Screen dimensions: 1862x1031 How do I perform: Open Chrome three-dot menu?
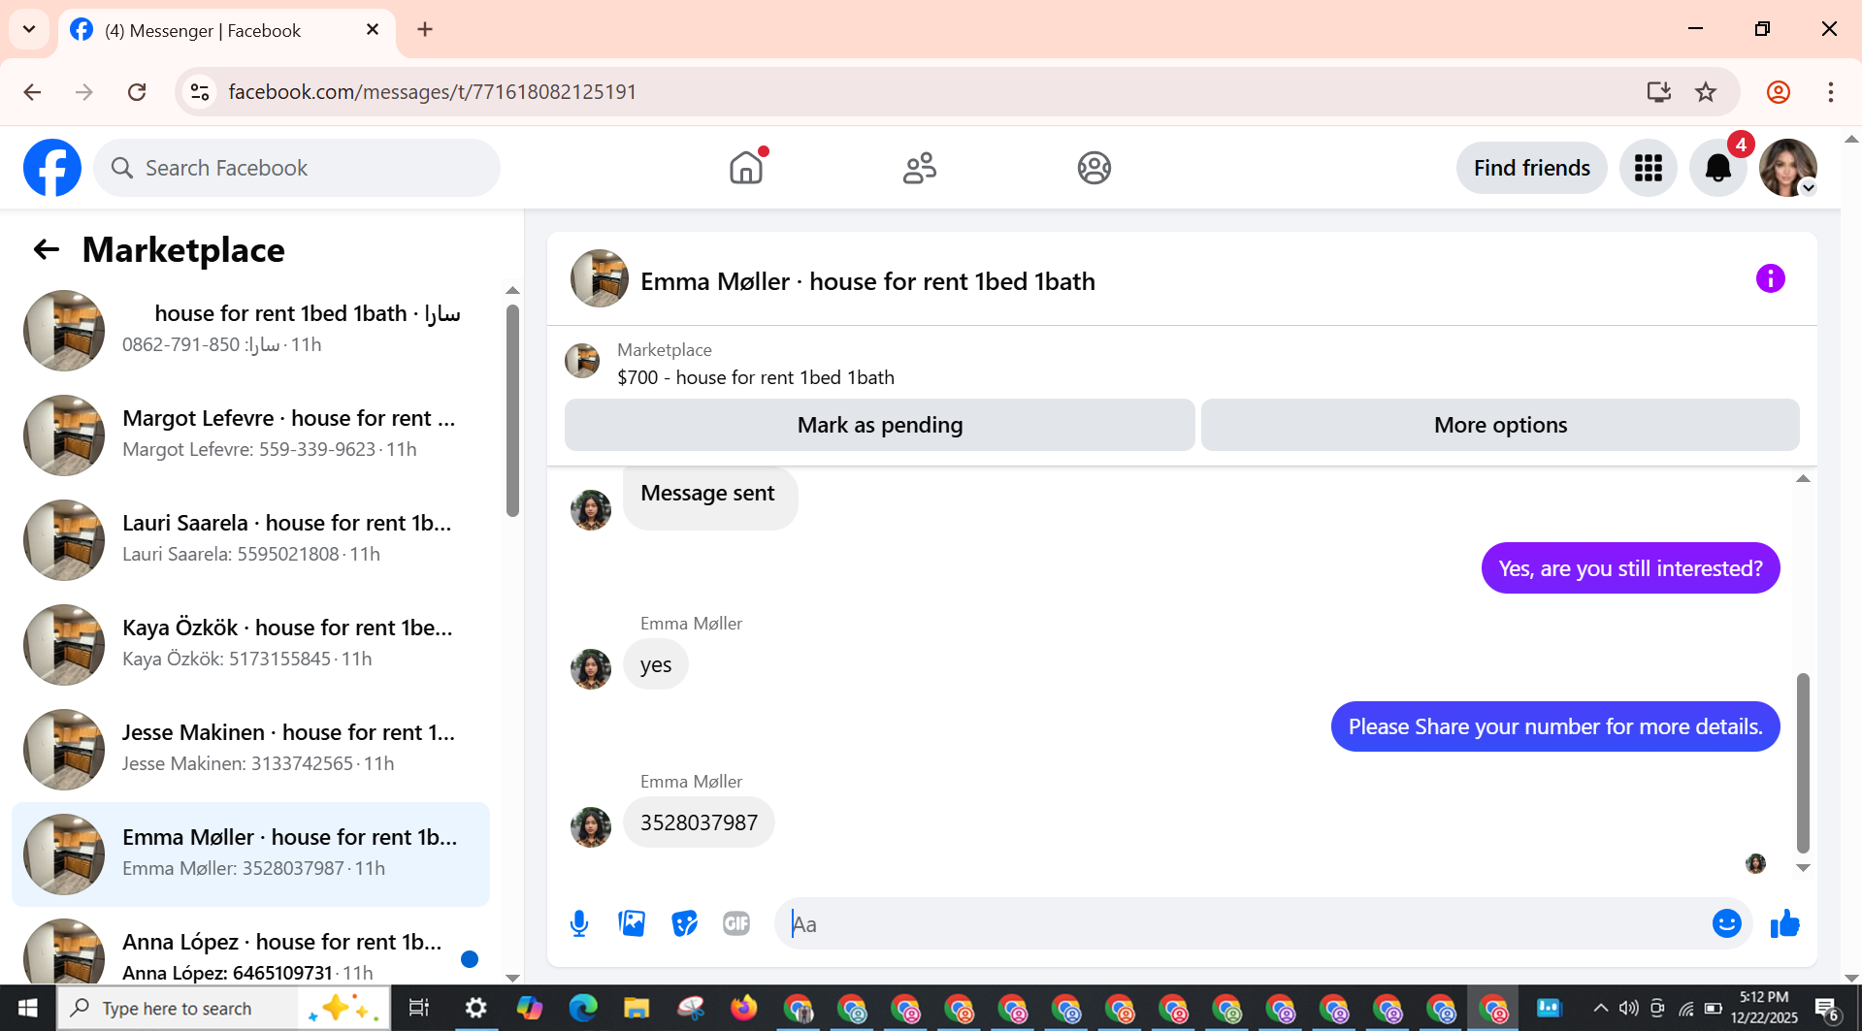click(1830, 92)
